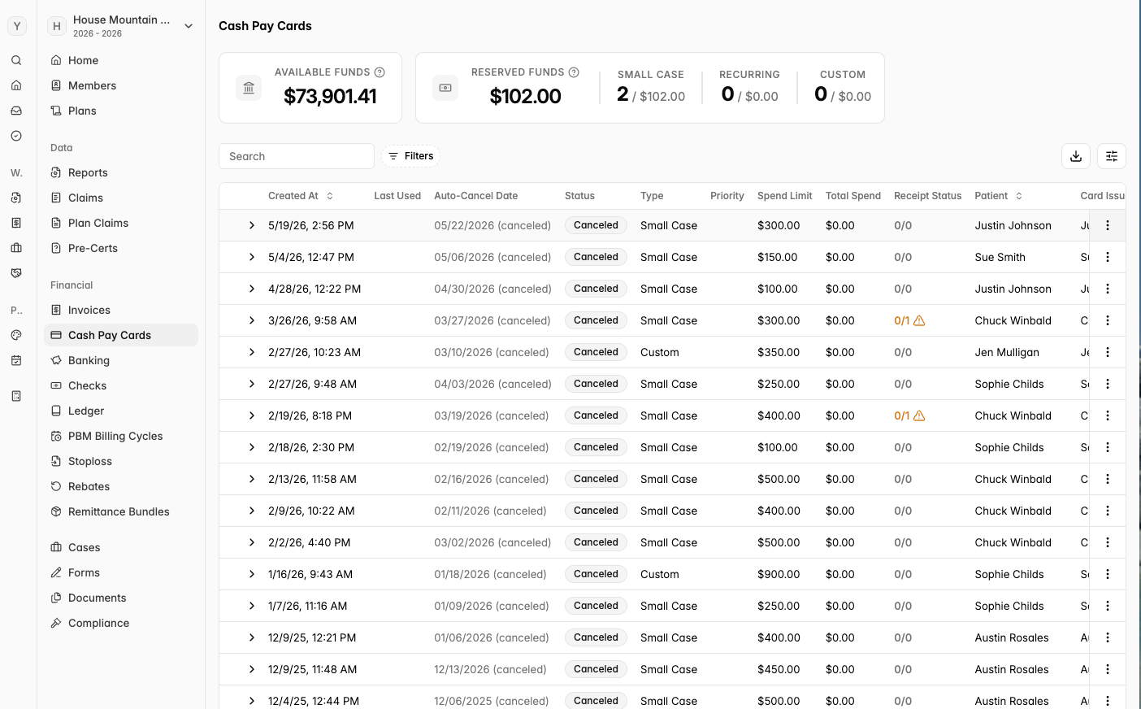Open the inbox tray icon in left rail
The height and width of the screenshot is (709, 1141).
tap(16, 111)
